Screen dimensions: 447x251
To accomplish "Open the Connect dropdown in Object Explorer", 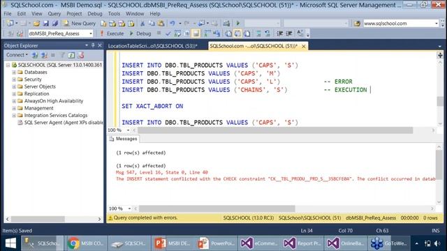I will point(17,54).
